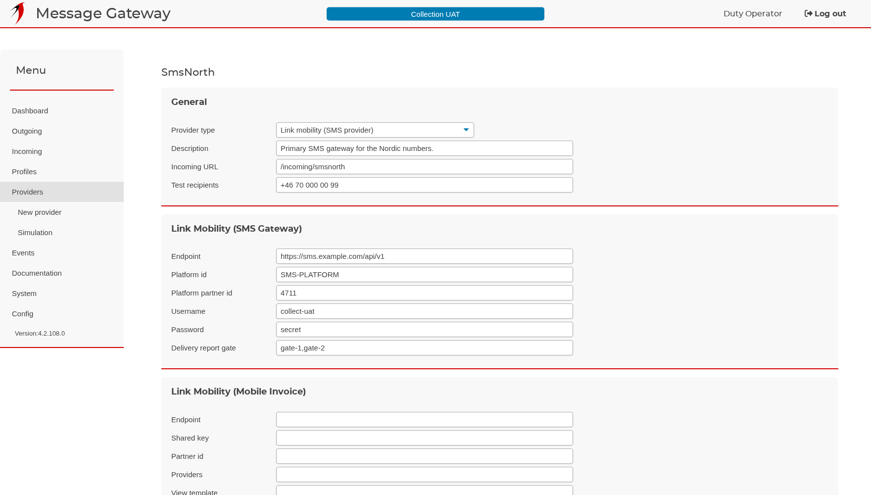Screen dimensions: 871x495
Task: Select Providers in the sidebar
Action: [62, 192]
